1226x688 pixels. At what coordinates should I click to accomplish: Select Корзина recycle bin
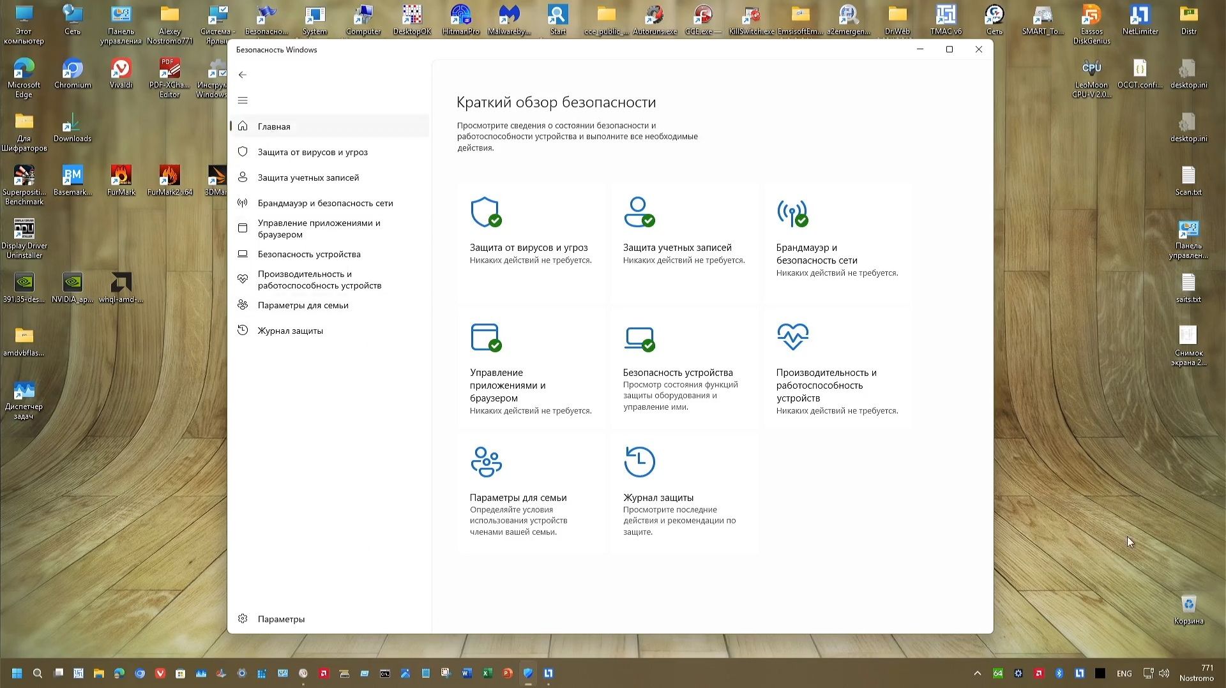click(1188, 610)
